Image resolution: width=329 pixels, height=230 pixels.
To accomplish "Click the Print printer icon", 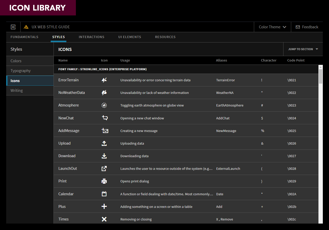I will [104, 181].
